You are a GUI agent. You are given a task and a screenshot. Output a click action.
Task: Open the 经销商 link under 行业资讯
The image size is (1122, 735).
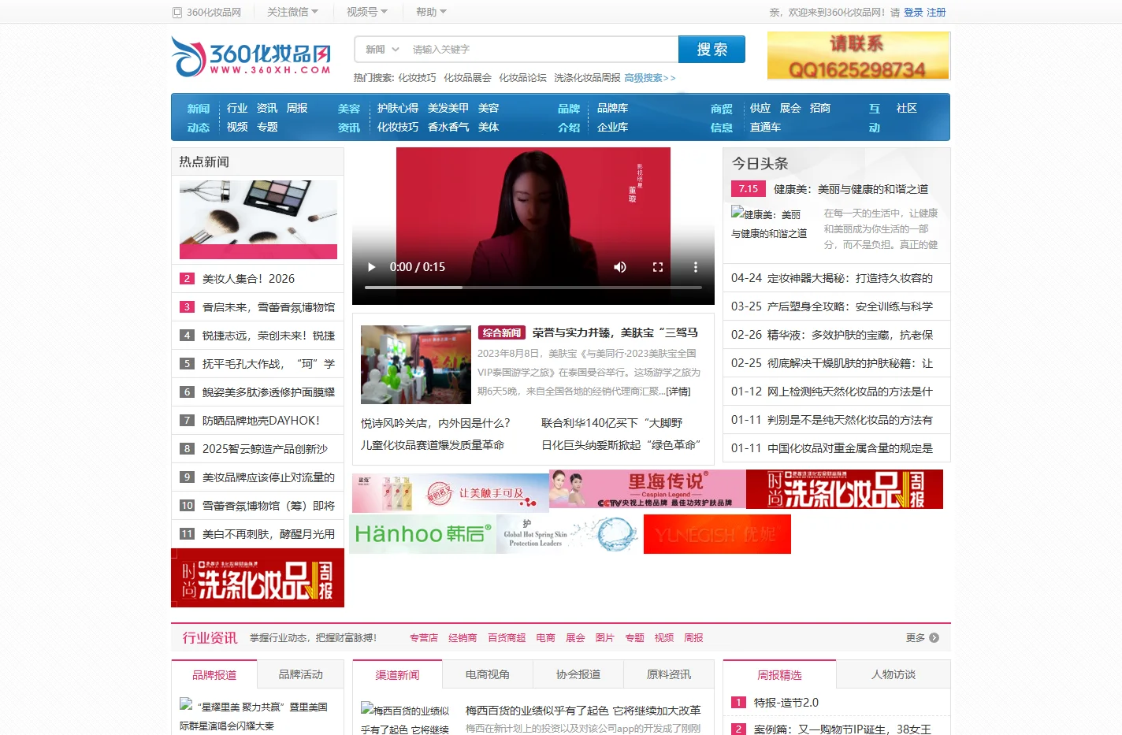[x=463, y=638]
